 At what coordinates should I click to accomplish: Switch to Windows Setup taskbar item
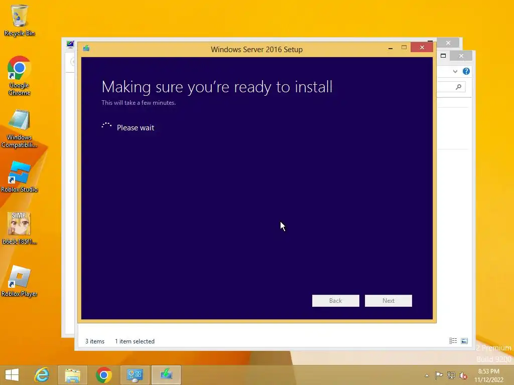[166, 375]
